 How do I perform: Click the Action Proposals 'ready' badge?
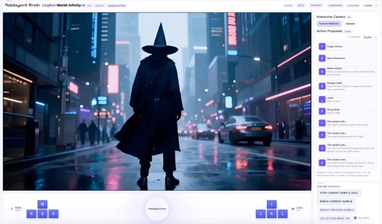coord(348,31)
